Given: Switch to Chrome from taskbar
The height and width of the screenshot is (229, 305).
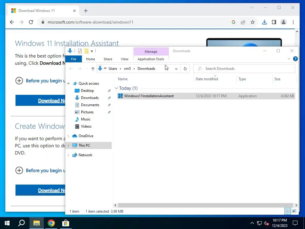Looking at the screenshot, I should [x=51, y=223].
